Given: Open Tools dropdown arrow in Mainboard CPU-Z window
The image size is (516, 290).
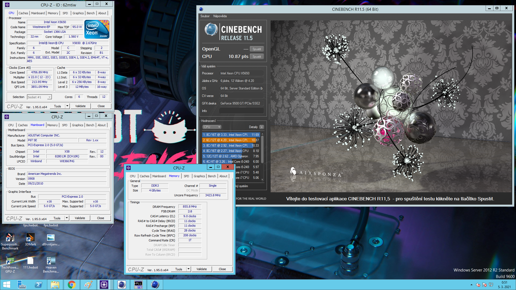Looking at the screenshot, I should pyautogui.click(x=67, y=218).
